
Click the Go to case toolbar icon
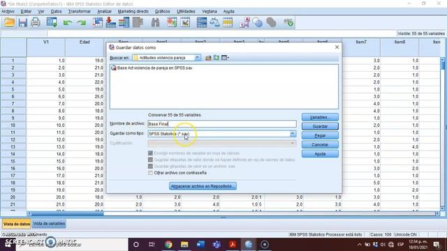tap(98, 22)
